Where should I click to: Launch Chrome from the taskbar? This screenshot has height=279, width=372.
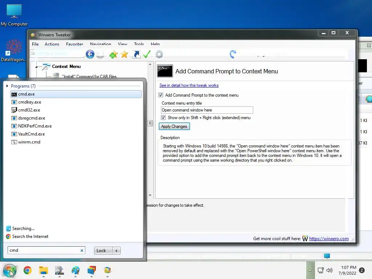28,270
